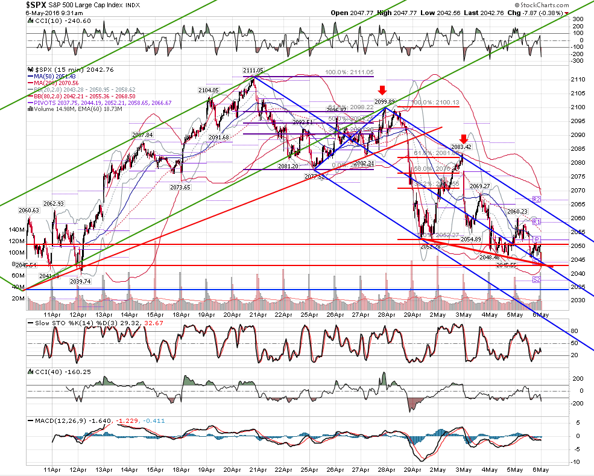Select the S2 pivot marker

pyautogui.click(x=537, y=280)
